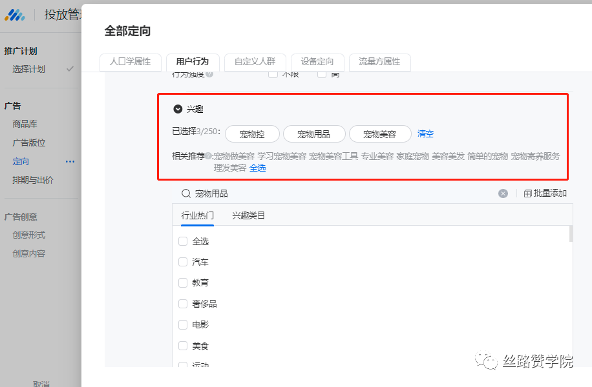Click the three-dots icon next to 定向
The image size is (592, 387).
[x=70, y=162]
